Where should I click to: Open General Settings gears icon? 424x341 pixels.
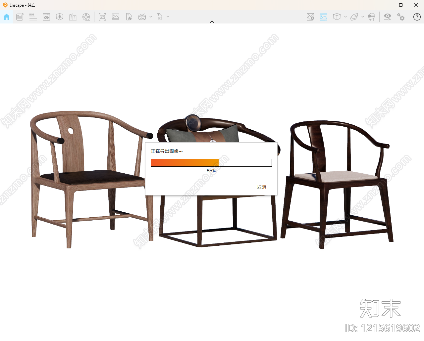click(x=401, y=17)
